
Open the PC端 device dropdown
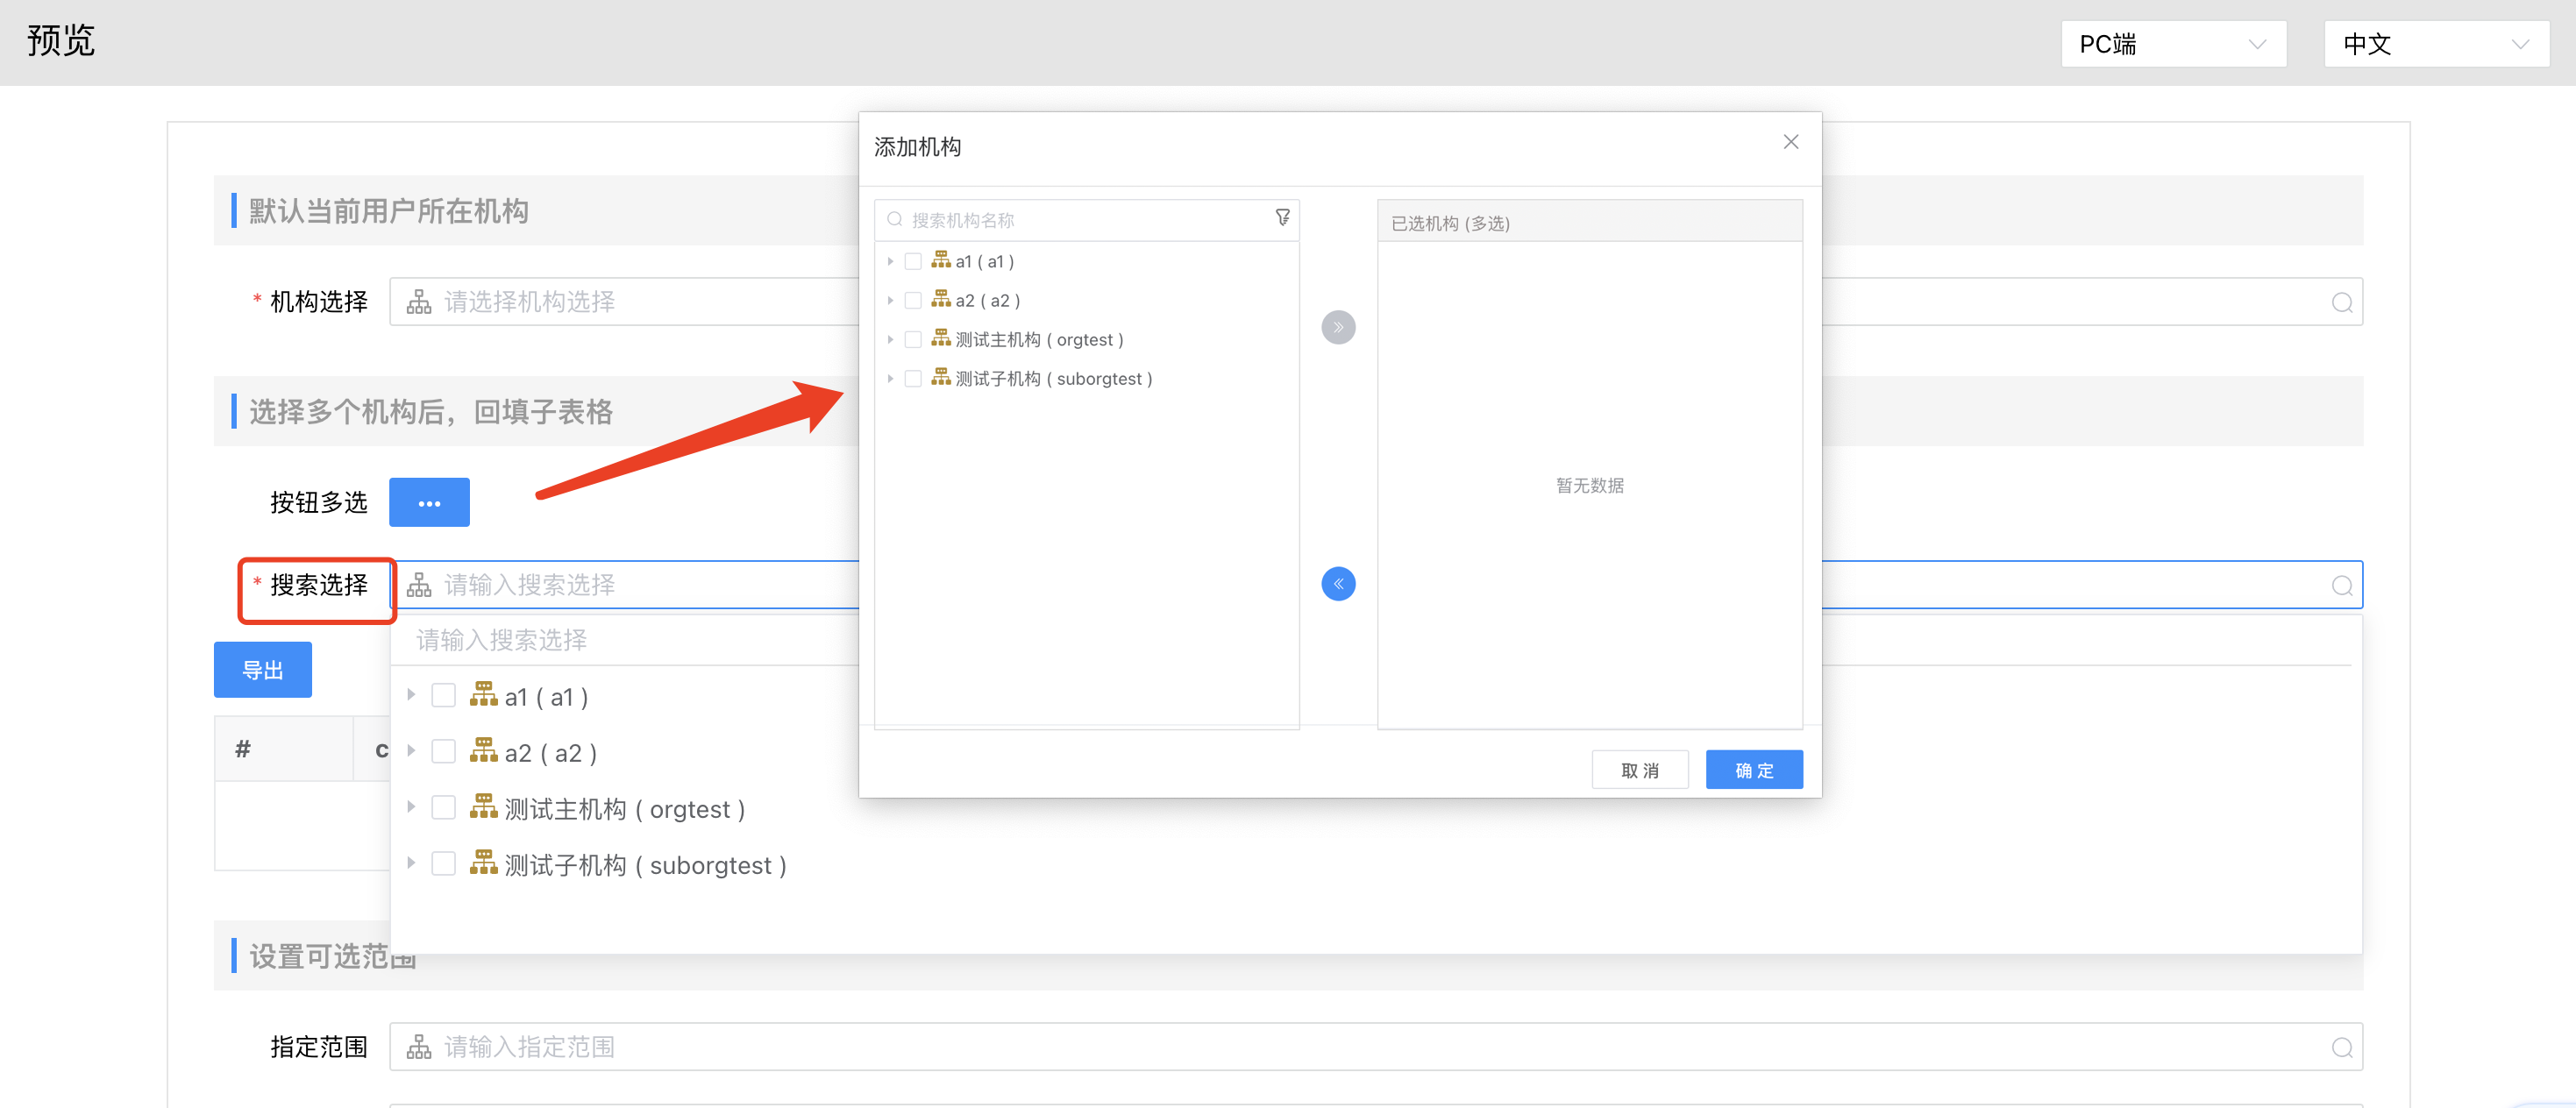pos(2172,45)
